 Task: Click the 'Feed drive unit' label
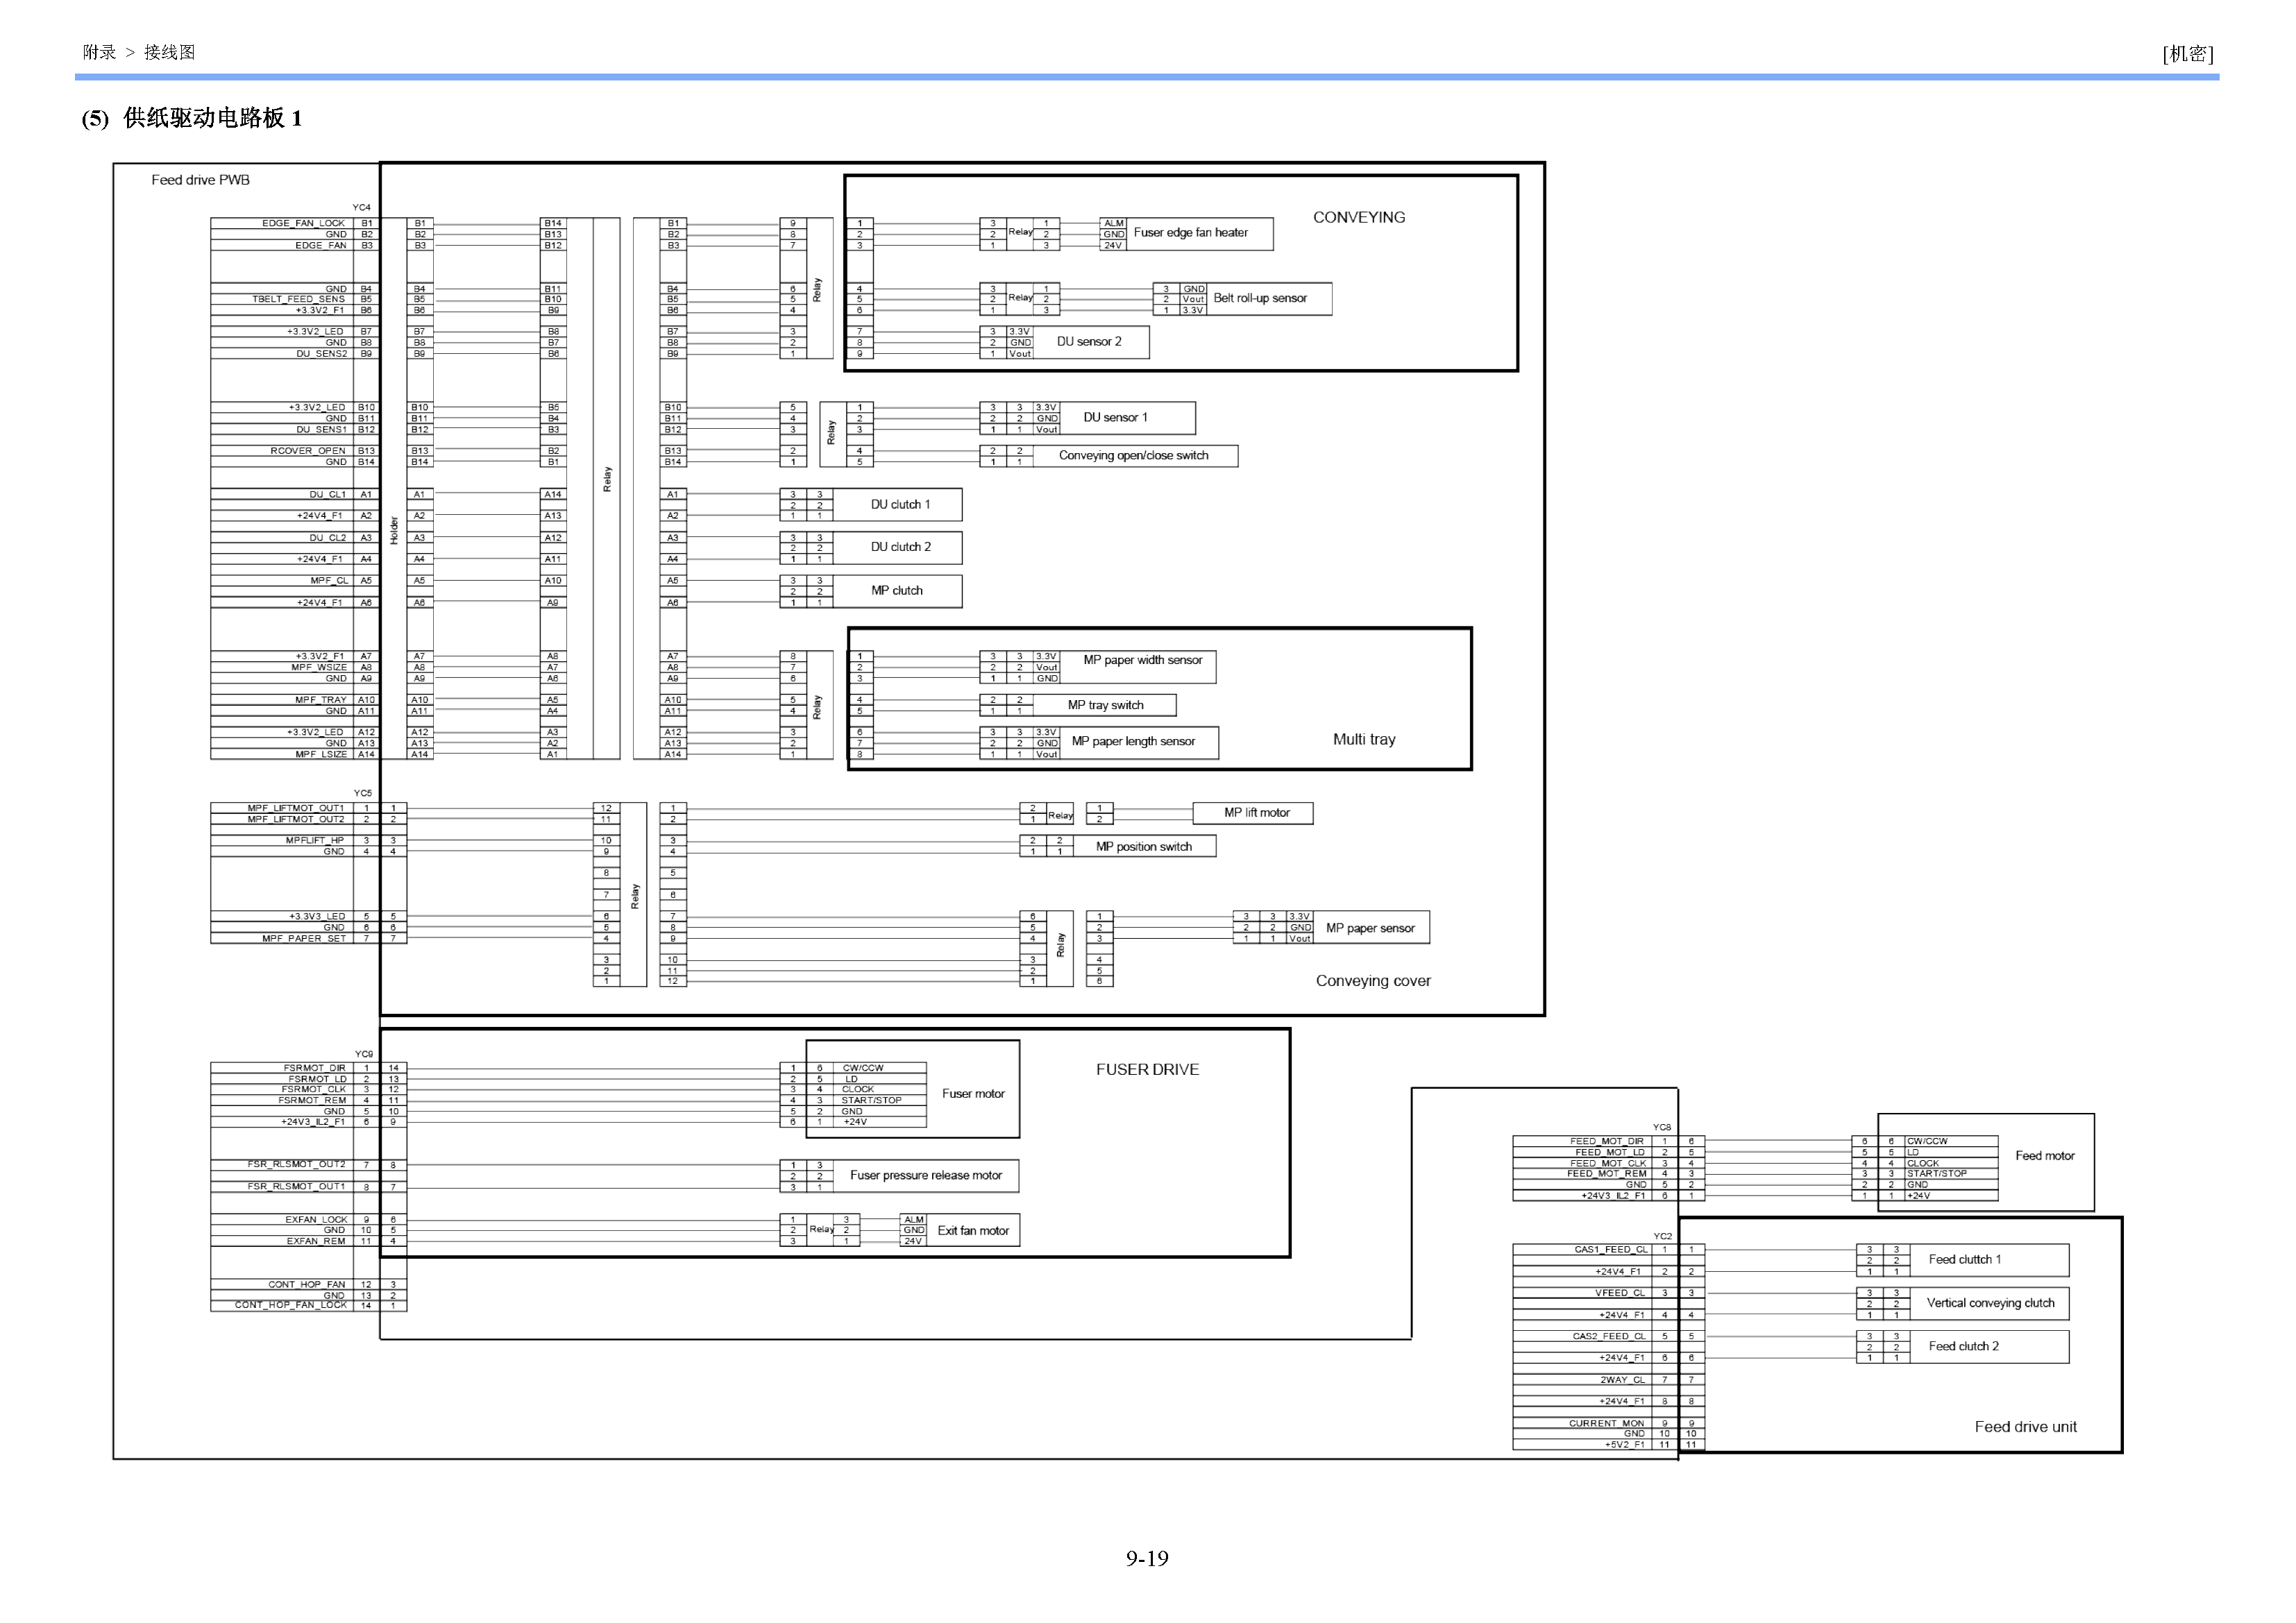pos(2026,1427)
